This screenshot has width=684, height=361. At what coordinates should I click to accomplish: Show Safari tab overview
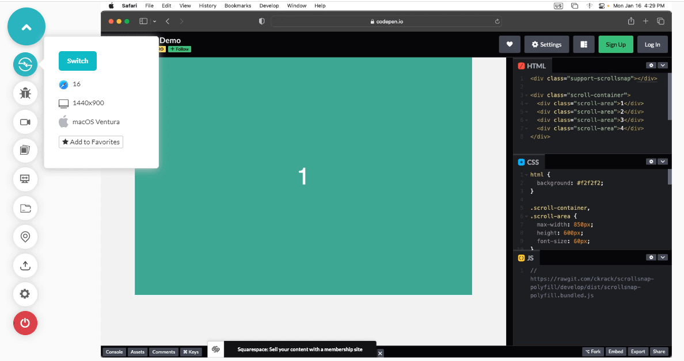(x=660, y=21)
